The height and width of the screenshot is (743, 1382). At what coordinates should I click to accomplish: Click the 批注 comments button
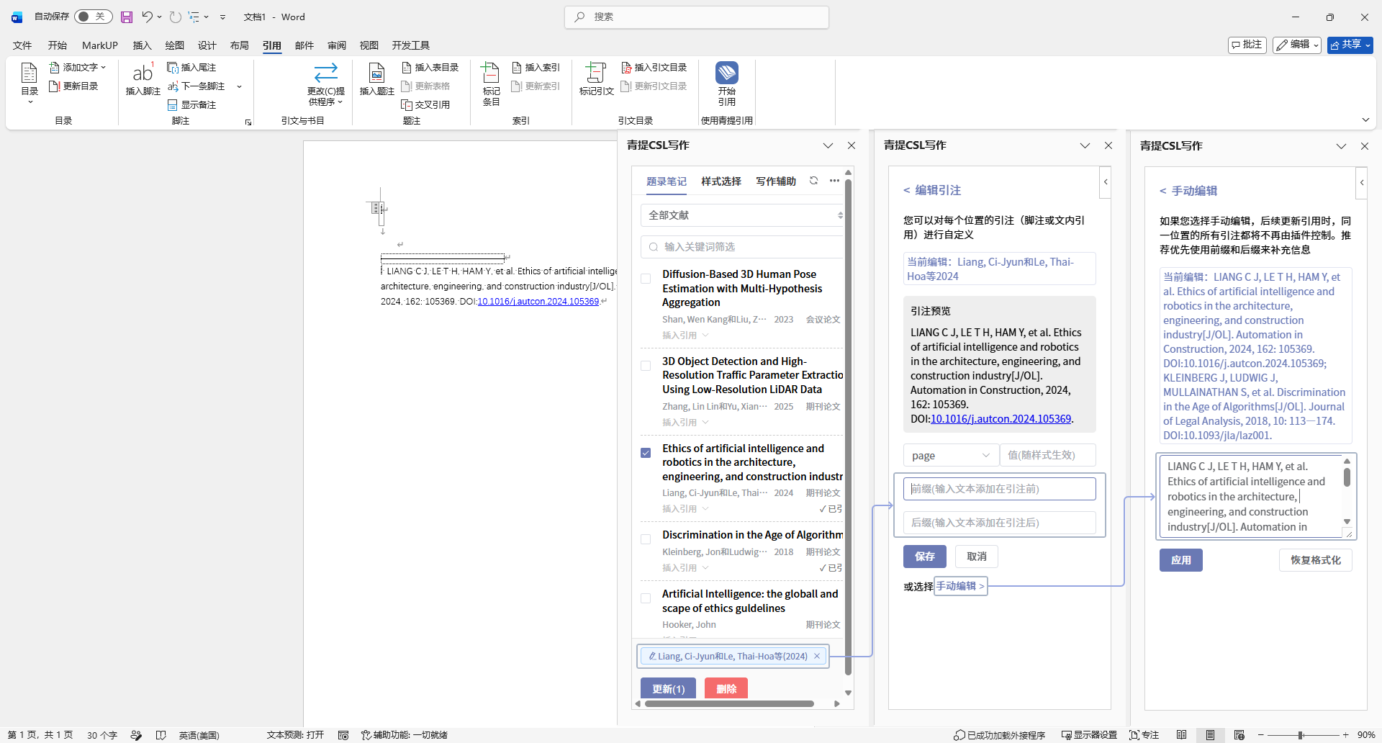coord(1247,45)
